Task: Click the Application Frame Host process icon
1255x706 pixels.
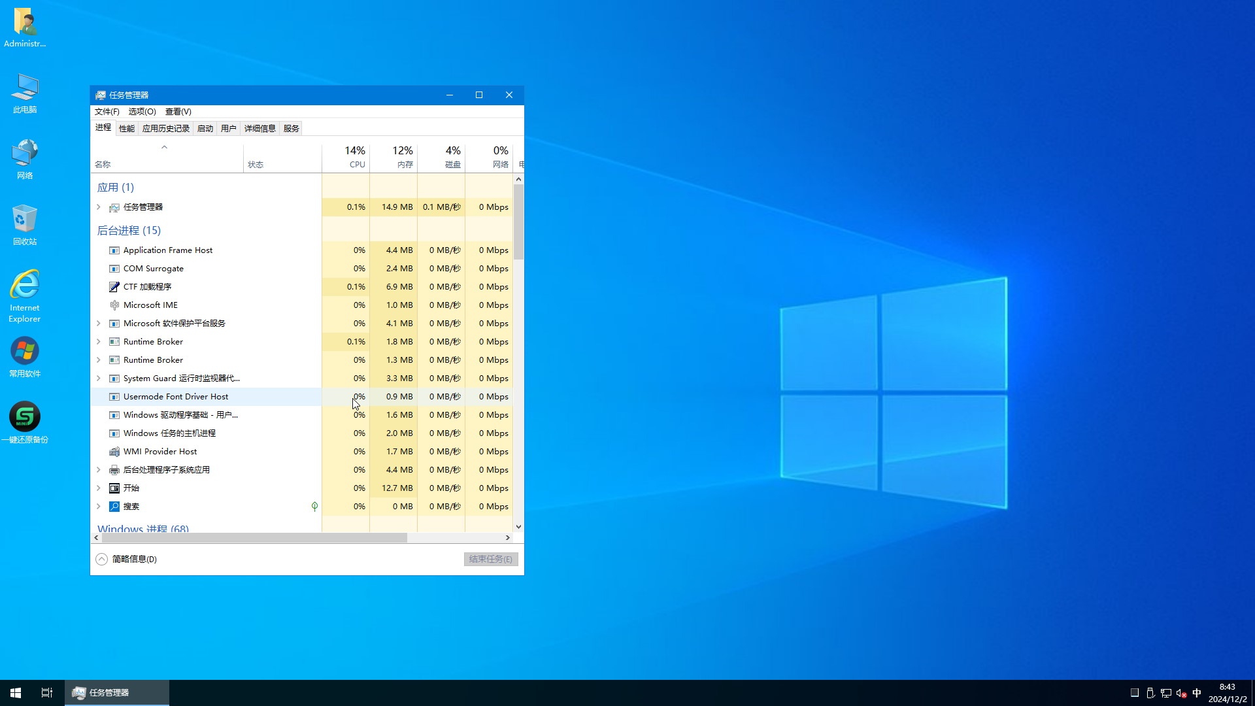Action: pos(114,250)
